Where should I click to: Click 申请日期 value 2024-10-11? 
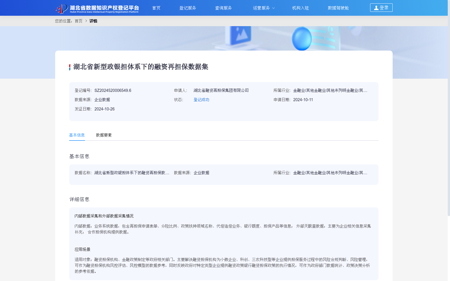(303, 100)
